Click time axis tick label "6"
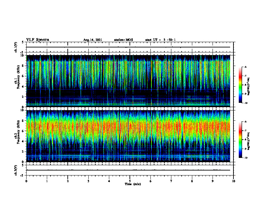Image resolution: width=263 pixels, height=203 pixels. (x=151, y=181)
